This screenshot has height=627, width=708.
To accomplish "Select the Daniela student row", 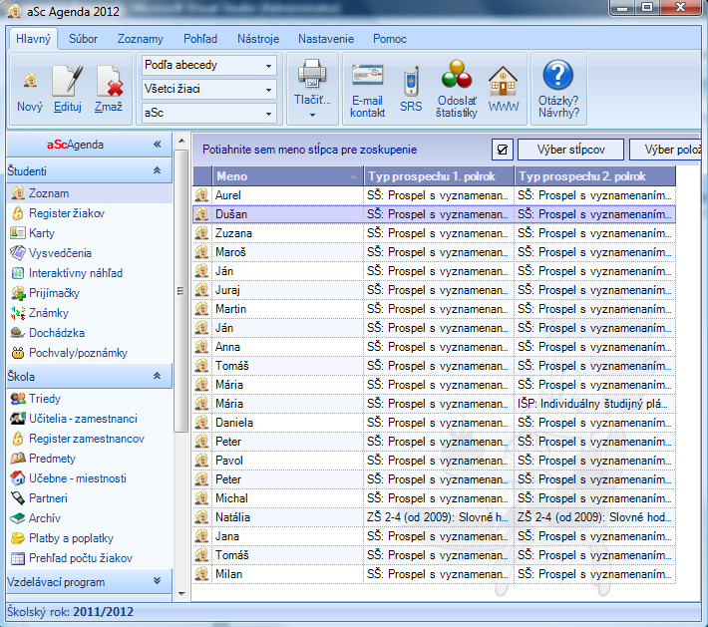I will coord(435,423).
